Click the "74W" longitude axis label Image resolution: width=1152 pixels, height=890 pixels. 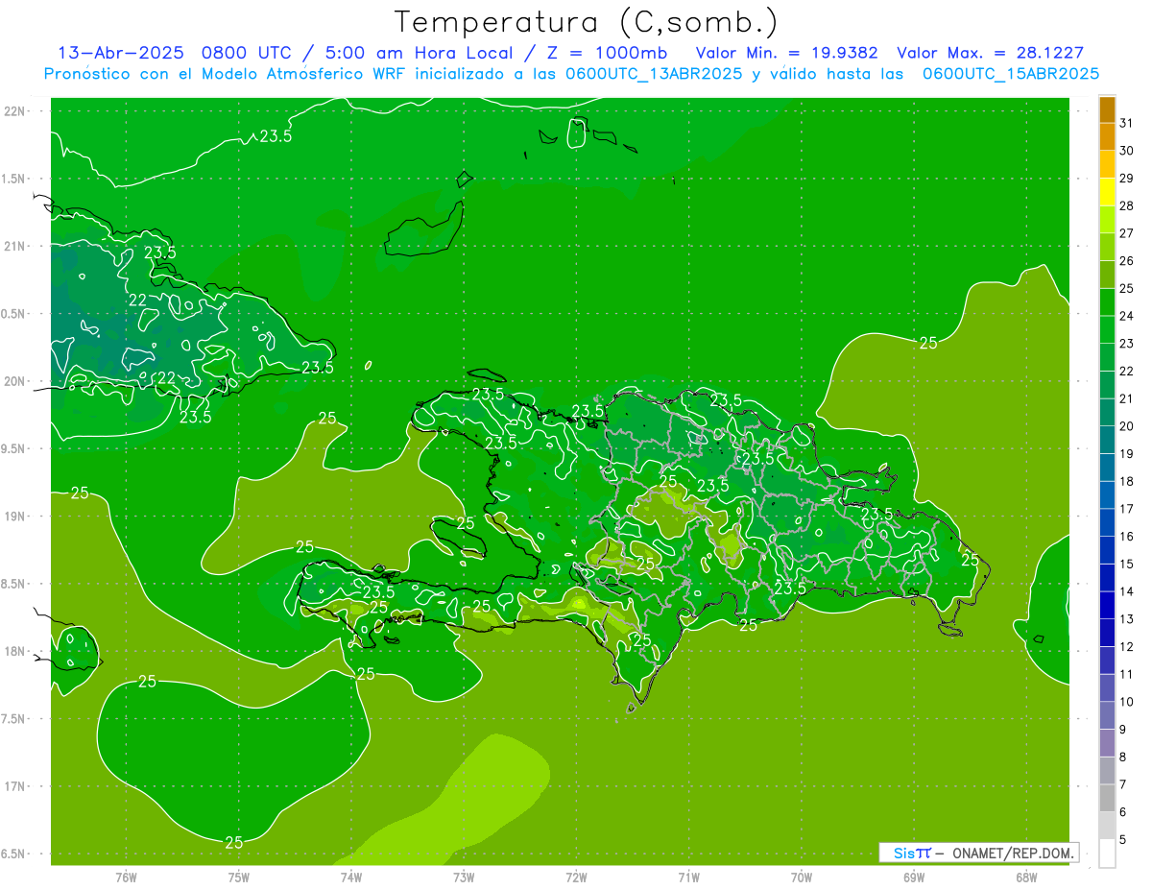[x=350, y=878]
